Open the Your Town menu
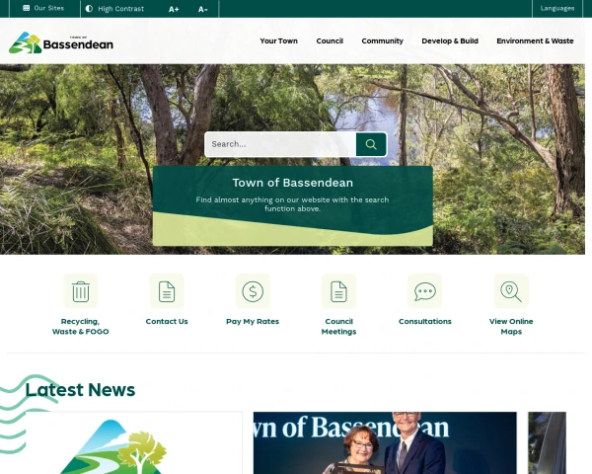Viewport: 592px width, 474px height. pos(278,40)
